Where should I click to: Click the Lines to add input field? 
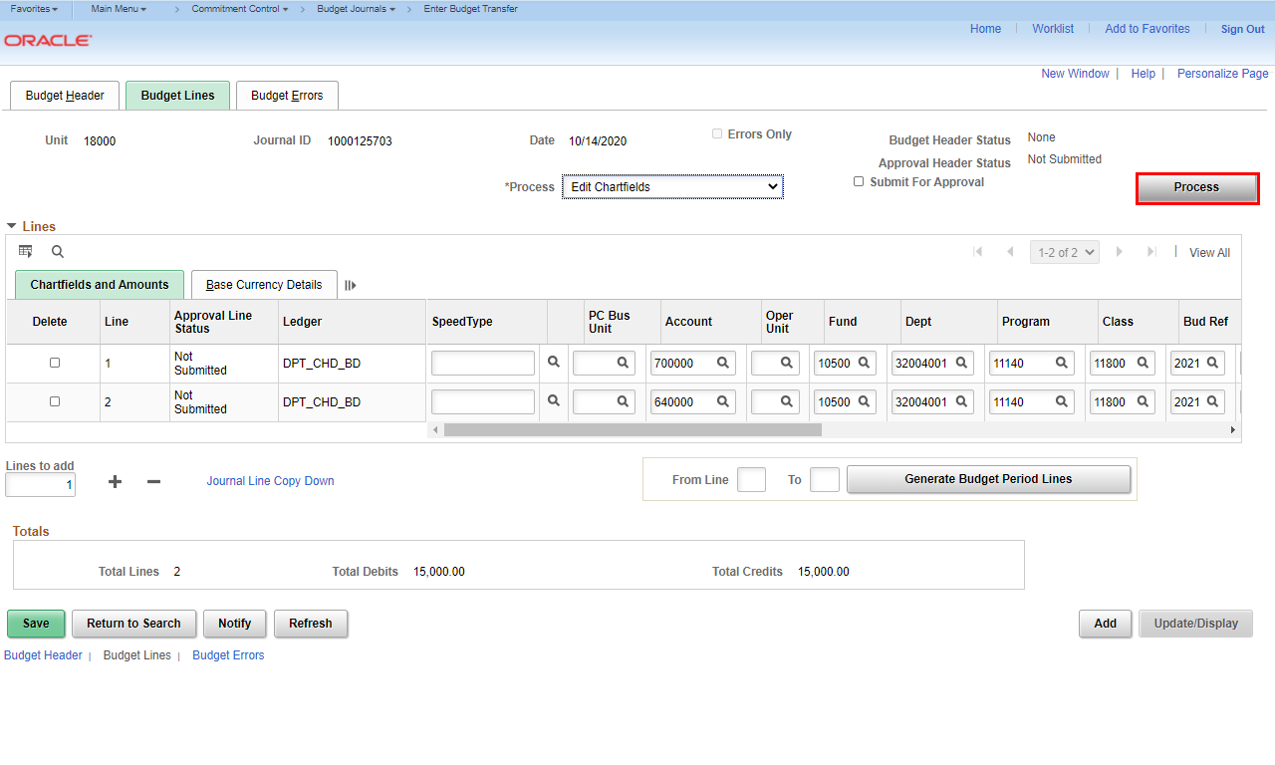tap(41, 485)
